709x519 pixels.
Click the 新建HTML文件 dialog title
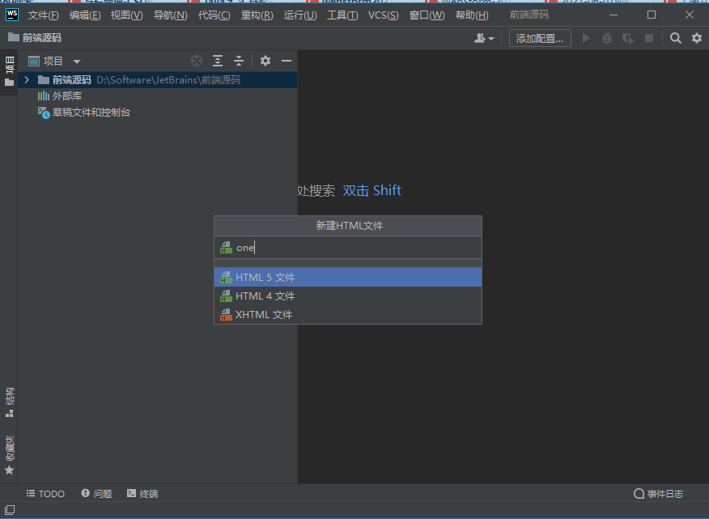349,225
